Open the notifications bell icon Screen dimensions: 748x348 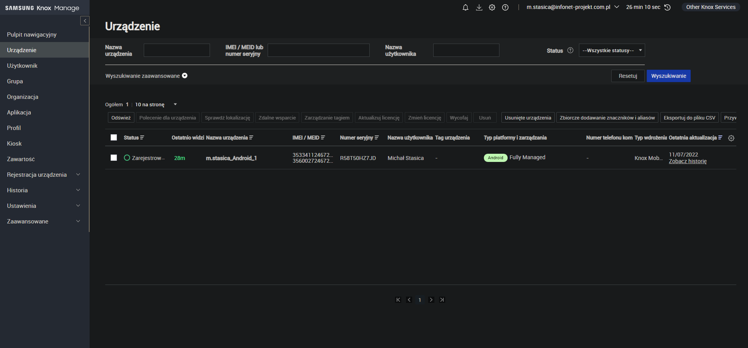point(465,7)
